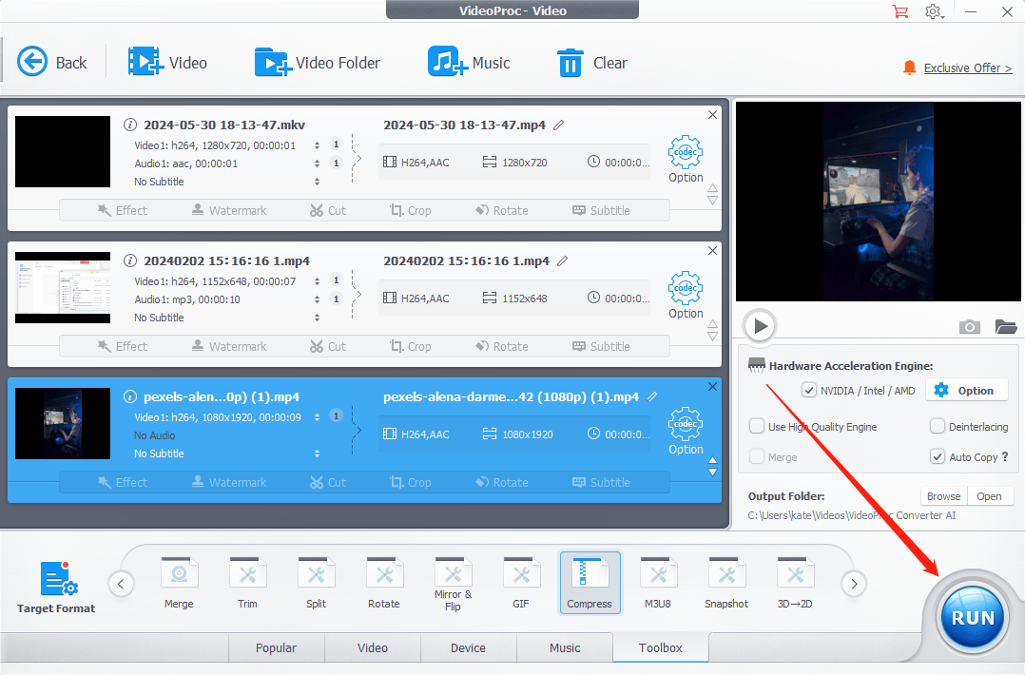Clear the file list
The image size is (1025, 675).
tap(592, 63)
